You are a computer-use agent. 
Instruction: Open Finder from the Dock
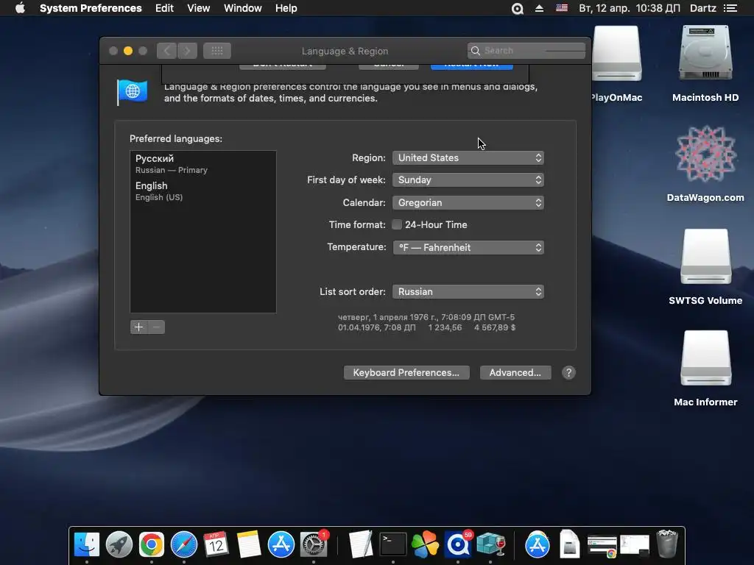(87, 544)
